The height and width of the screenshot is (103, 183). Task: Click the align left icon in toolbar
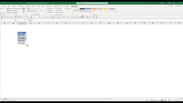(x=63, y=17)
